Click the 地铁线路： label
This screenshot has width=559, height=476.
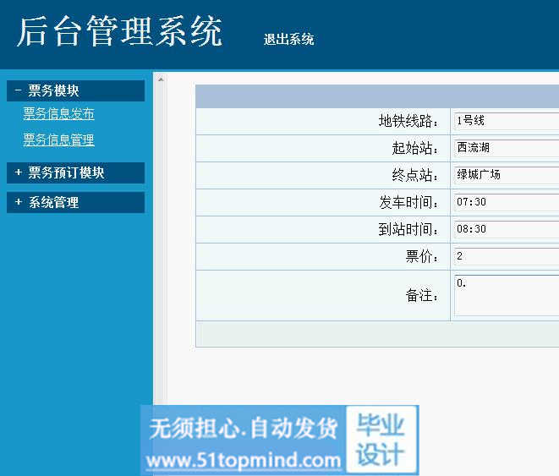click(408, 121)
